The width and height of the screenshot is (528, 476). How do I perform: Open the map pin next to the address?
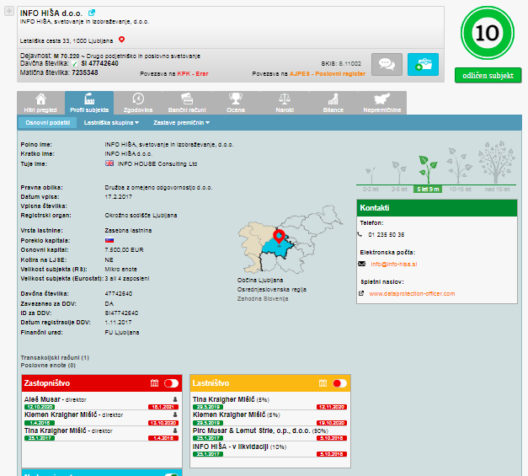point(121,40)
